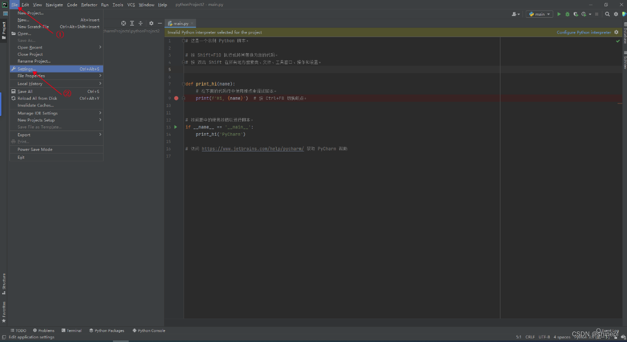Choose Close Project in File menu
Image resolution: width=627 pixels, height=342 pixels.
coord(56,54)
